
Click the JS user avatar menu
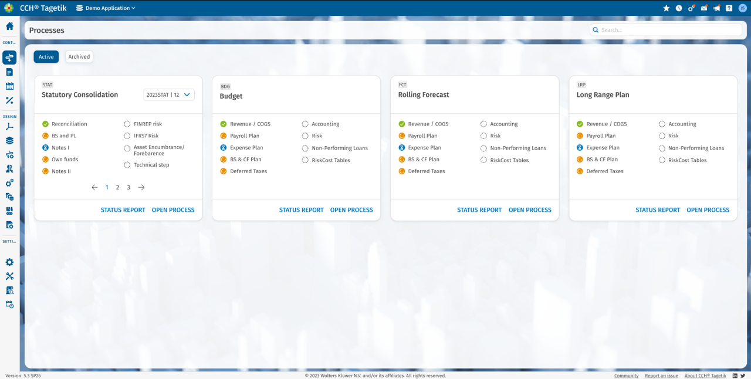click(742, 8)
